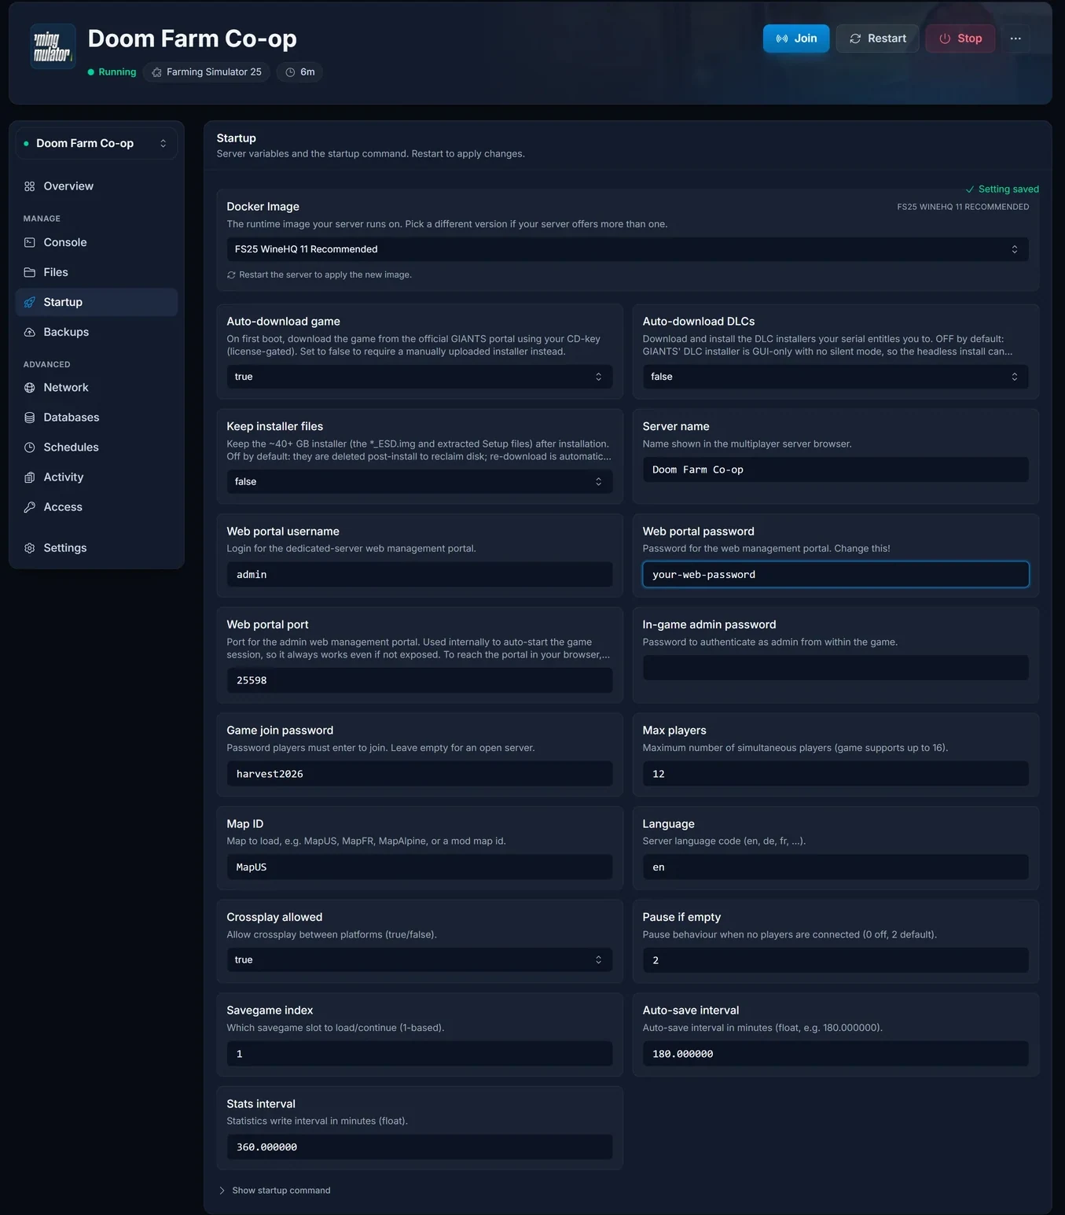Click the Server name input field

coord(835,469)
